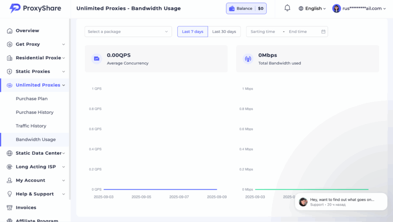Expand the Long Acting ISP chevron
Viewport: 393px width, 222px height.
coord(64,167)
